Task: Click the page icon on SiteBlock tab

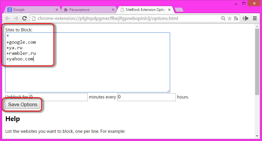Action: [122, 10]
